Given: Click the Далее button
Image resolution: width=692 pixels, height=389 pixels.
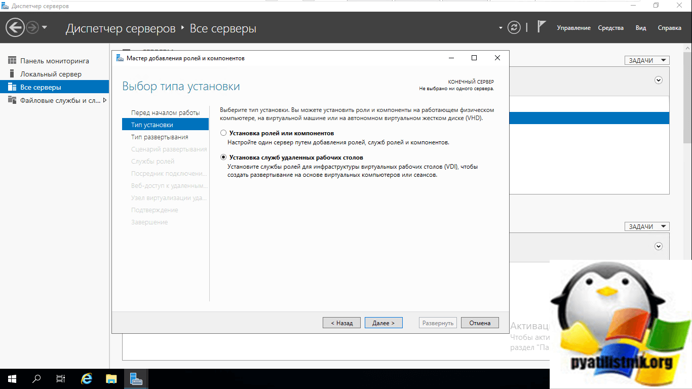Looking at the screenshot, I should (383, 323).
